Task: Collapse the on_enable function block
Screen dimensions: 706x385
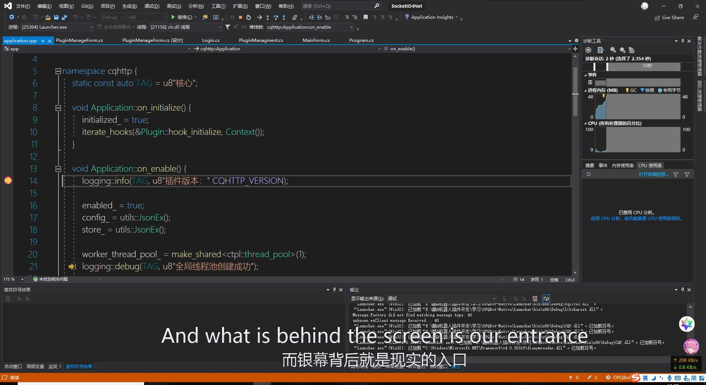Action: pyautogui.click(x=58, y=169)
